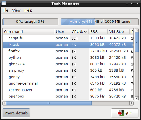
Task: Open the Help menu
Action: 28,10
